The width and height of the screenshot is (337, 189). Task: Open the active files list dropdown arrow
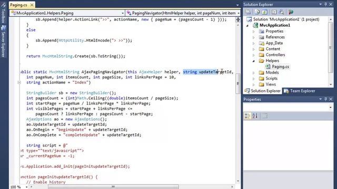point(237,5)
